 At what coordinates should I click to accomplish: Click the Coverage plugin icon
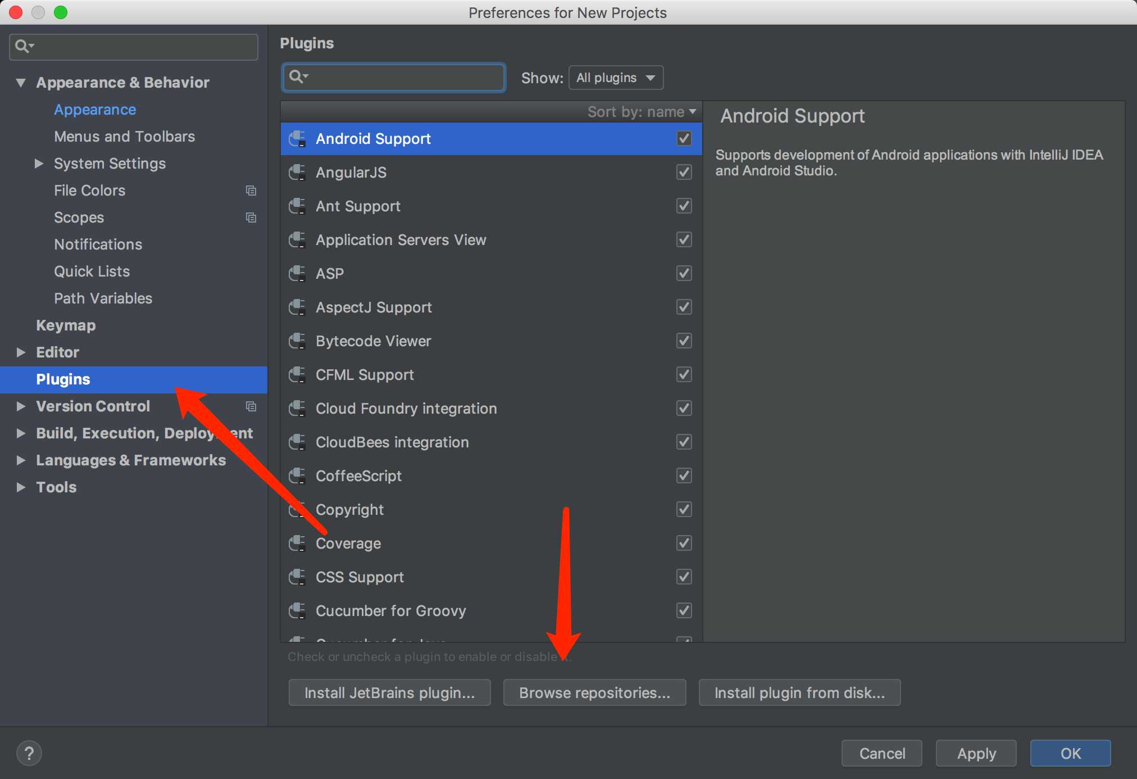[297, 544]
